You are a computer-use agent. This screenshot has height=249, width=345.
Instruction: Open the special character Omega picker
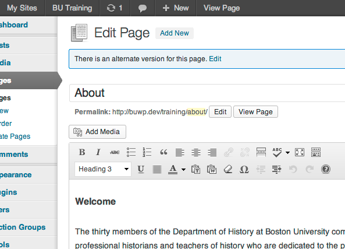click(244, 169)
